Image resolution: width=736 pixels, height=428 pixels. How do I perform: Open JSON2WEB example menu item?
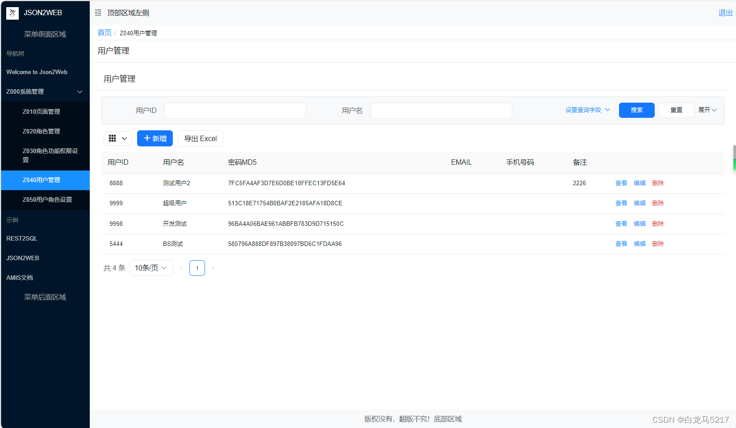(x=45, y=258)
